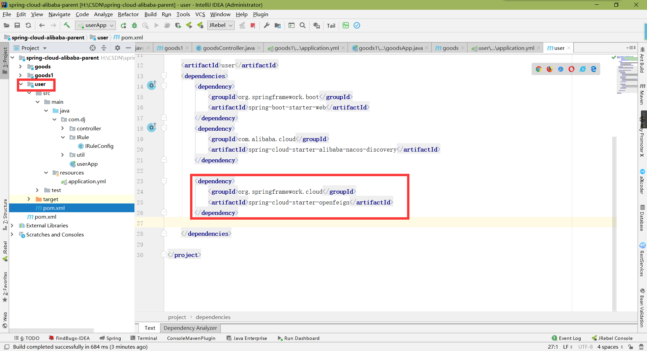Open the Refactor menu
This screenshot has width=647, height=351.
click(128, 14)
